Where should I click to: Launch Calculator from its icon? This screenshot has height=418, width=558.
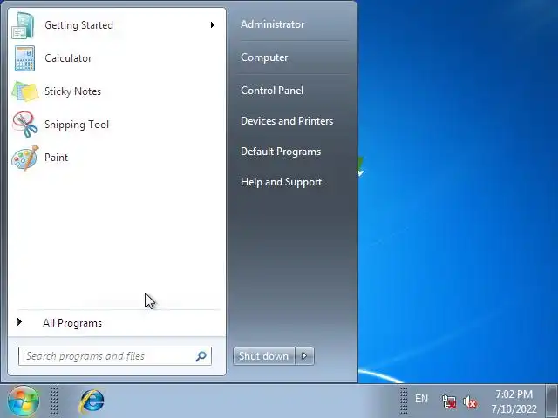[x=25, y=58]
